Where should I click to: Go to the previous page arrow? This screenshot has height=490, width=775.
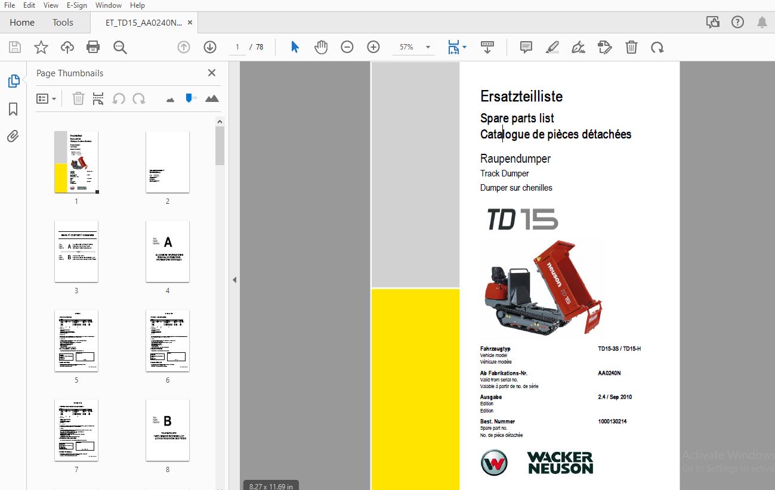[x=184, y=47]
